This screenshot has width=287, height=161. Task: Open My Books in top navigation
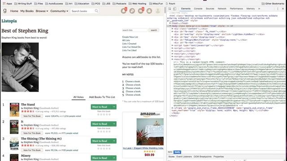click(x=27, y=11)
